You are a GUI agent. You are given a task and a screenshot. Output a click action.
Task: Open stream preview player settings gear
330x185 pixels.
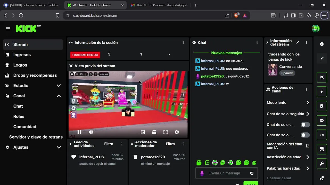pos(177,132)
